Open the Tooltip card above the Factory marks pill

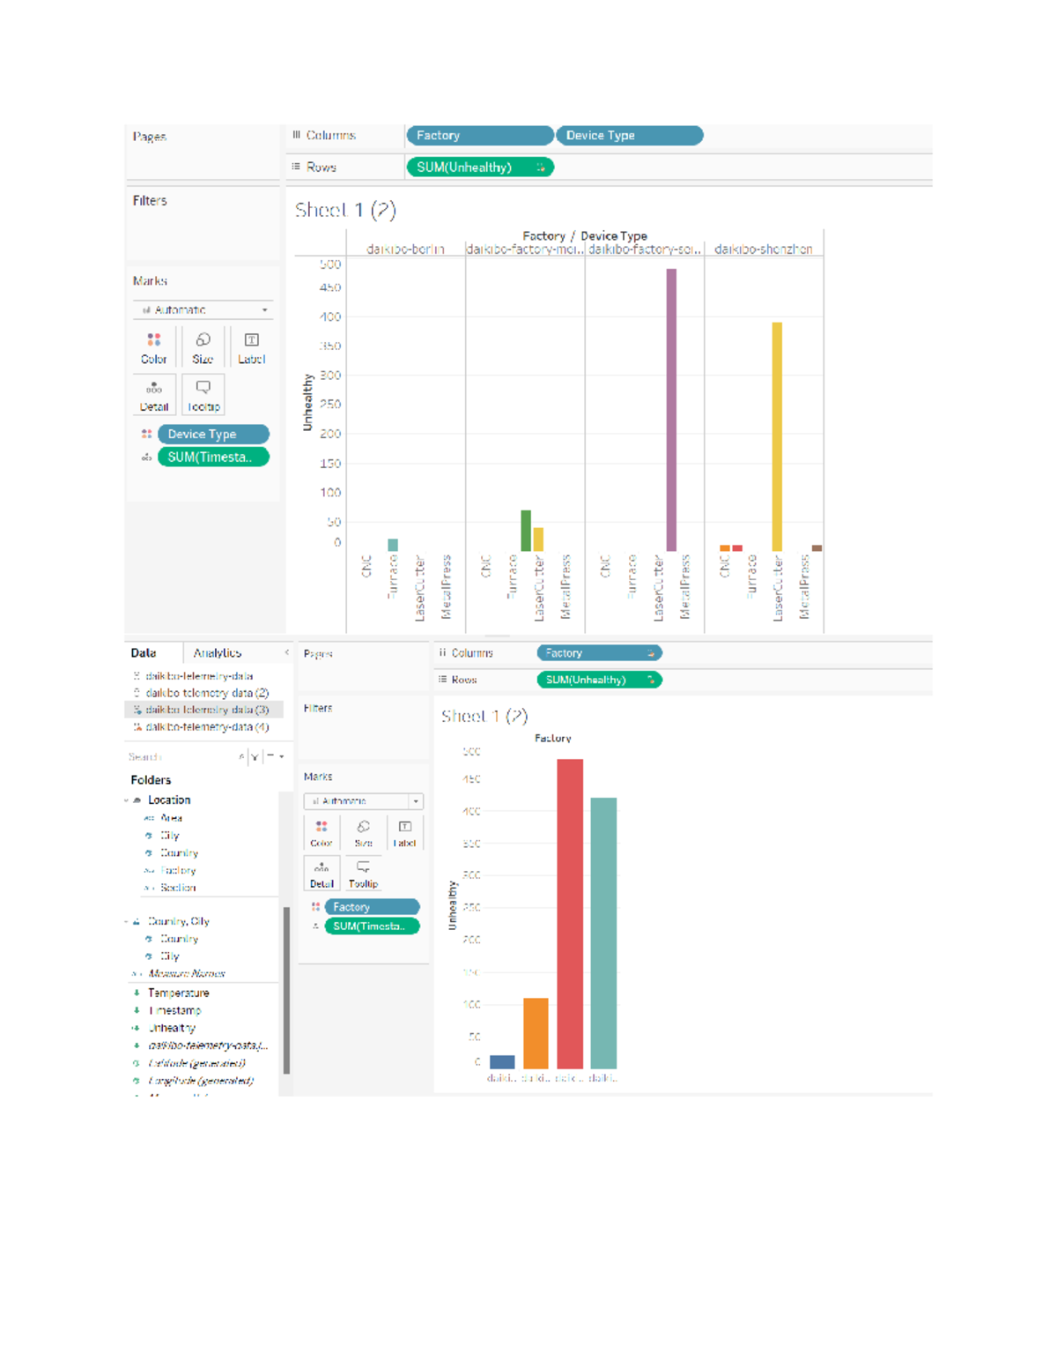[x=363, y=874]
